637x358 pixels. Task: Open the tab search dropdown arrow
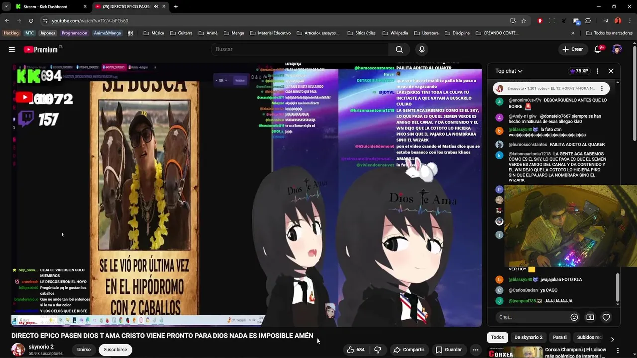click(x=6, y=7)
